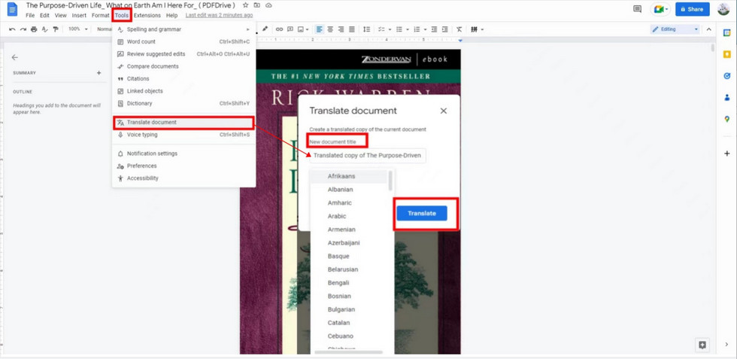
Task: Add a comment from the toolbar
Action: point(290,29)
